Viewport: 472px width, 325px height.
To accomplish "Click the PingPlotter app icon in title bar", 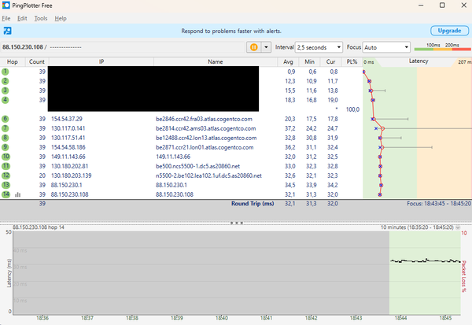I will pyautogui.click(x=6, y=6).
